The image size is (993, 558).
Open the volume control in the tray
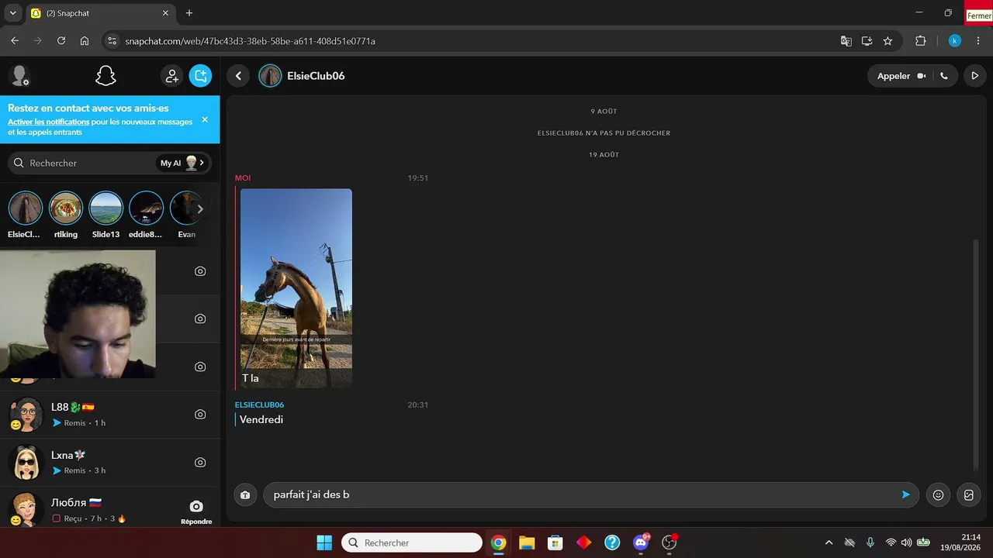click(906, 542)
